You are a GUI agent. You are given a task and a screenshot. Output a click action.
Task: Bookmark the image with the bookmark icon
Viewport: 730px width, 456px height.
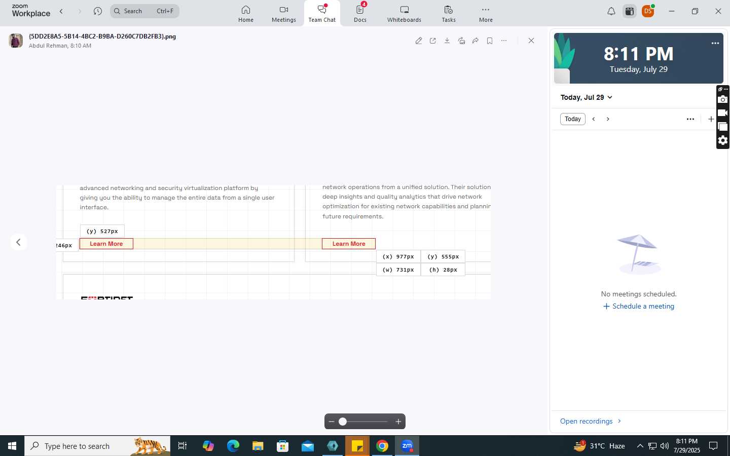(x=490, y=41)
